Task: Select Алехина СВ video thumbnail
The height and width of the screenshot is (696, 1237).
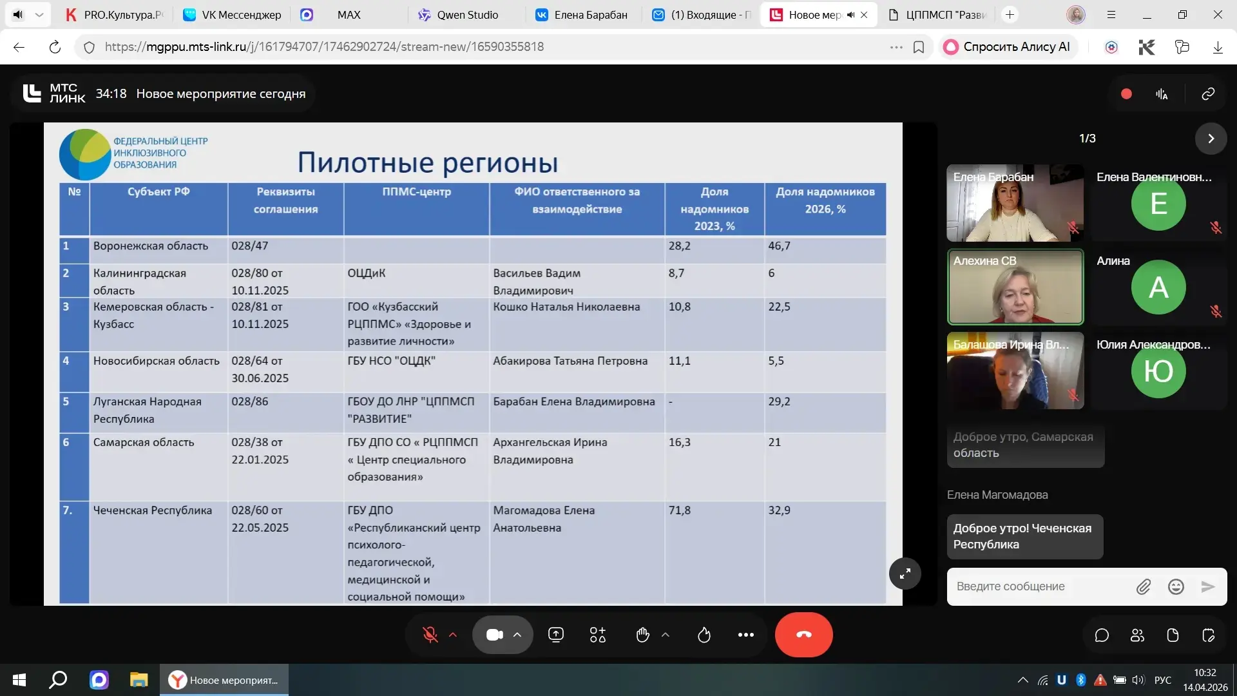Action: pos(1015,287)
